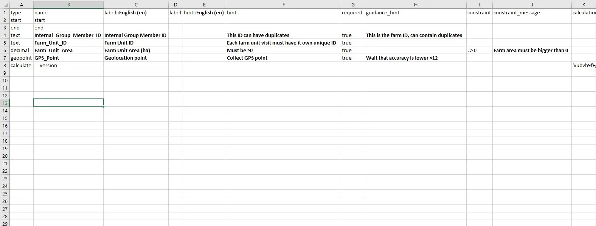596x226 pixels.
Task: Click "Farm area must be bigger than 0" cell
Action: [x=531, y=50]
